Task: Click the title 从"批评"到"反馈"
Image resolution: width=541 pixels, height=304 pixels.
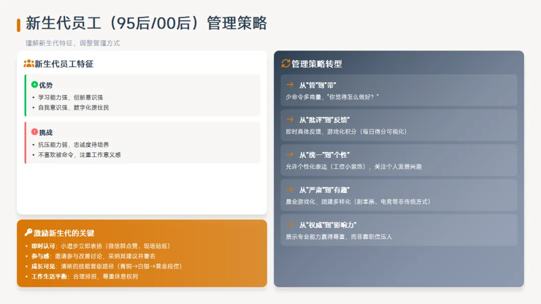Action: (324, 120)
